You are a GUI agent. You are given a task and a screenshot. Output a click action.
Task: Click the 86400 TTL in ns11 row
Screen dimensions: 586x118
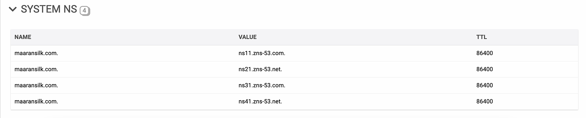pos(485,53)
